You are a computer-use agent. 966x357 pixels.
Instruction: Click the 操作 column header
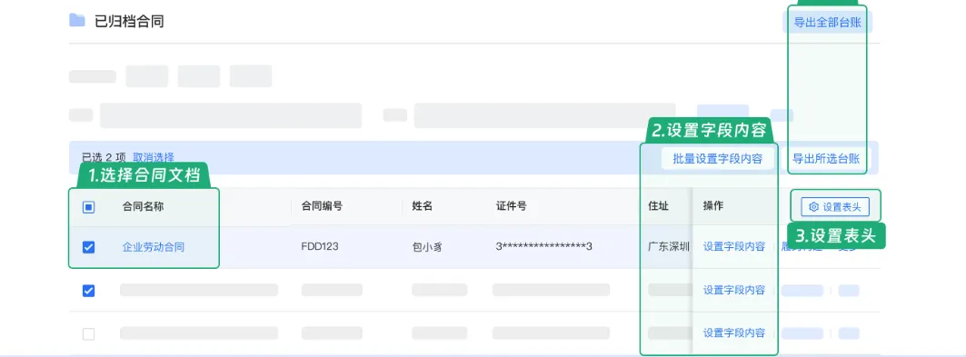pyautogui.click(x=713, y=206)
